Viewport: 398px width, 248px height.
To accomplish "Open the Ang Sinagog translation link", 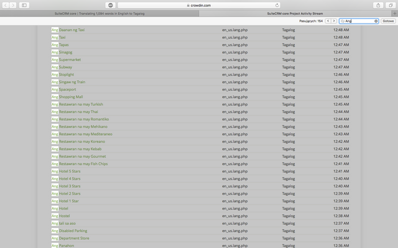I will [x=62, y=52].
